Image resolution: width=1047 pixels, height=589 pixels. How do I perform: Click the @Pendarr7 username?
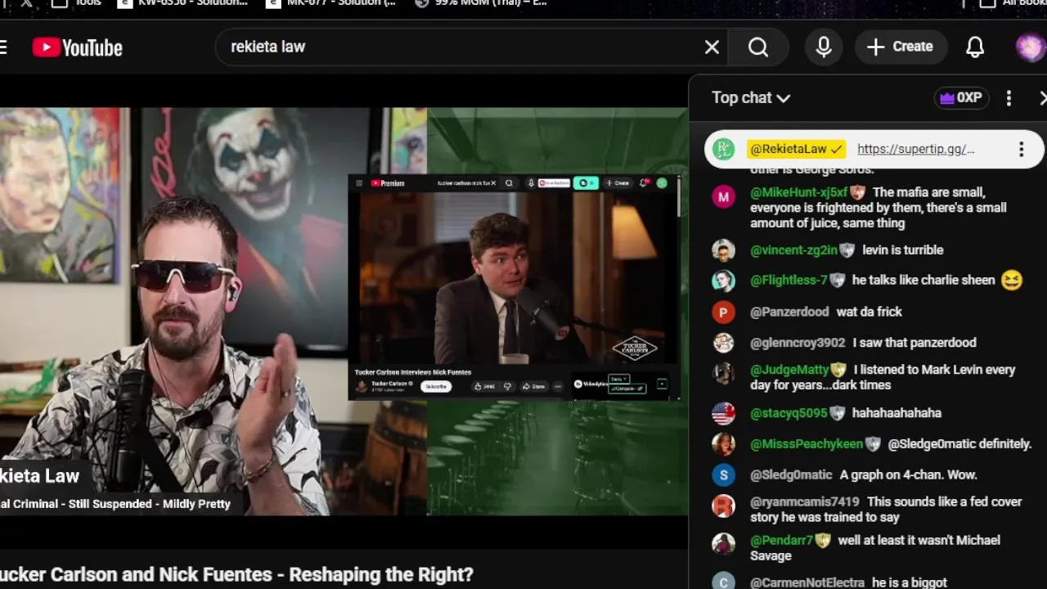pos(781,540)
